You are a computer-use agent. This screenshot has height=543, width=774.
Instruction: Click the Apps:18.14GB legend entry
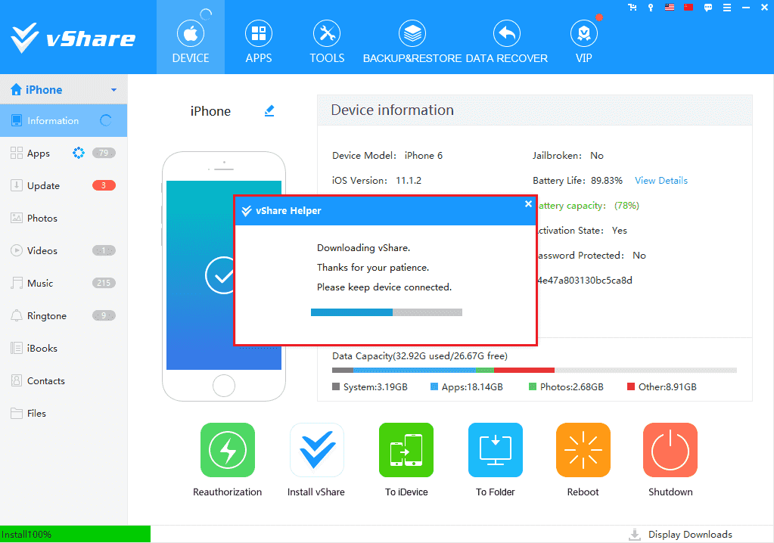tap(467, 387)
